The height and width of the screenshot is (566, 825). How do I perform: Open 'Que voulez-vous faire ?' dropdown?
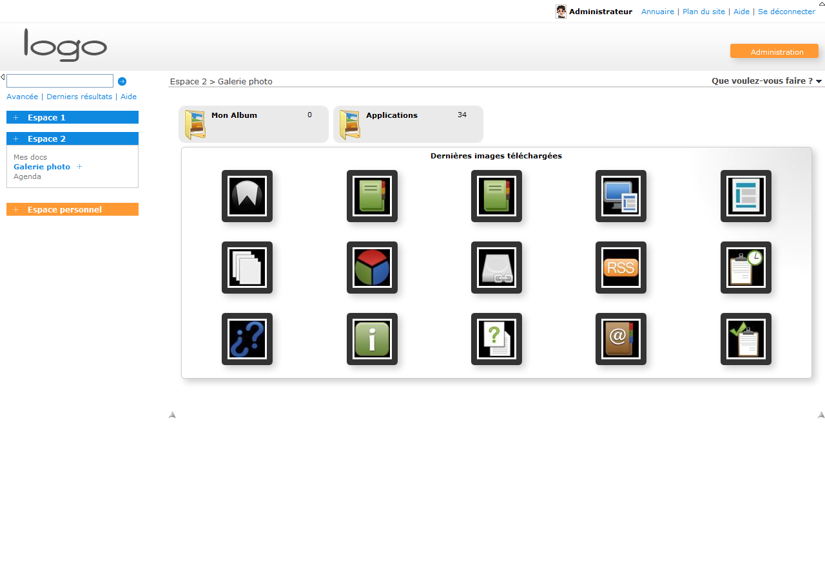[x=766, y=81]
